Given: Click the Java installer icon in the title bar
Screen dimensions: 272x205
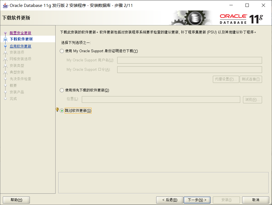Looking at the screenshot, I should click(x=5, y=5).
